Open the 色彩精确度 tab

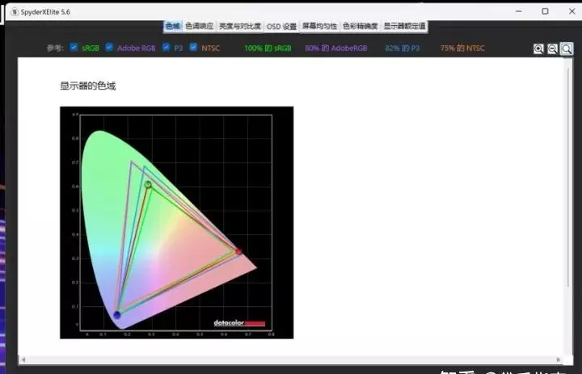360,27
